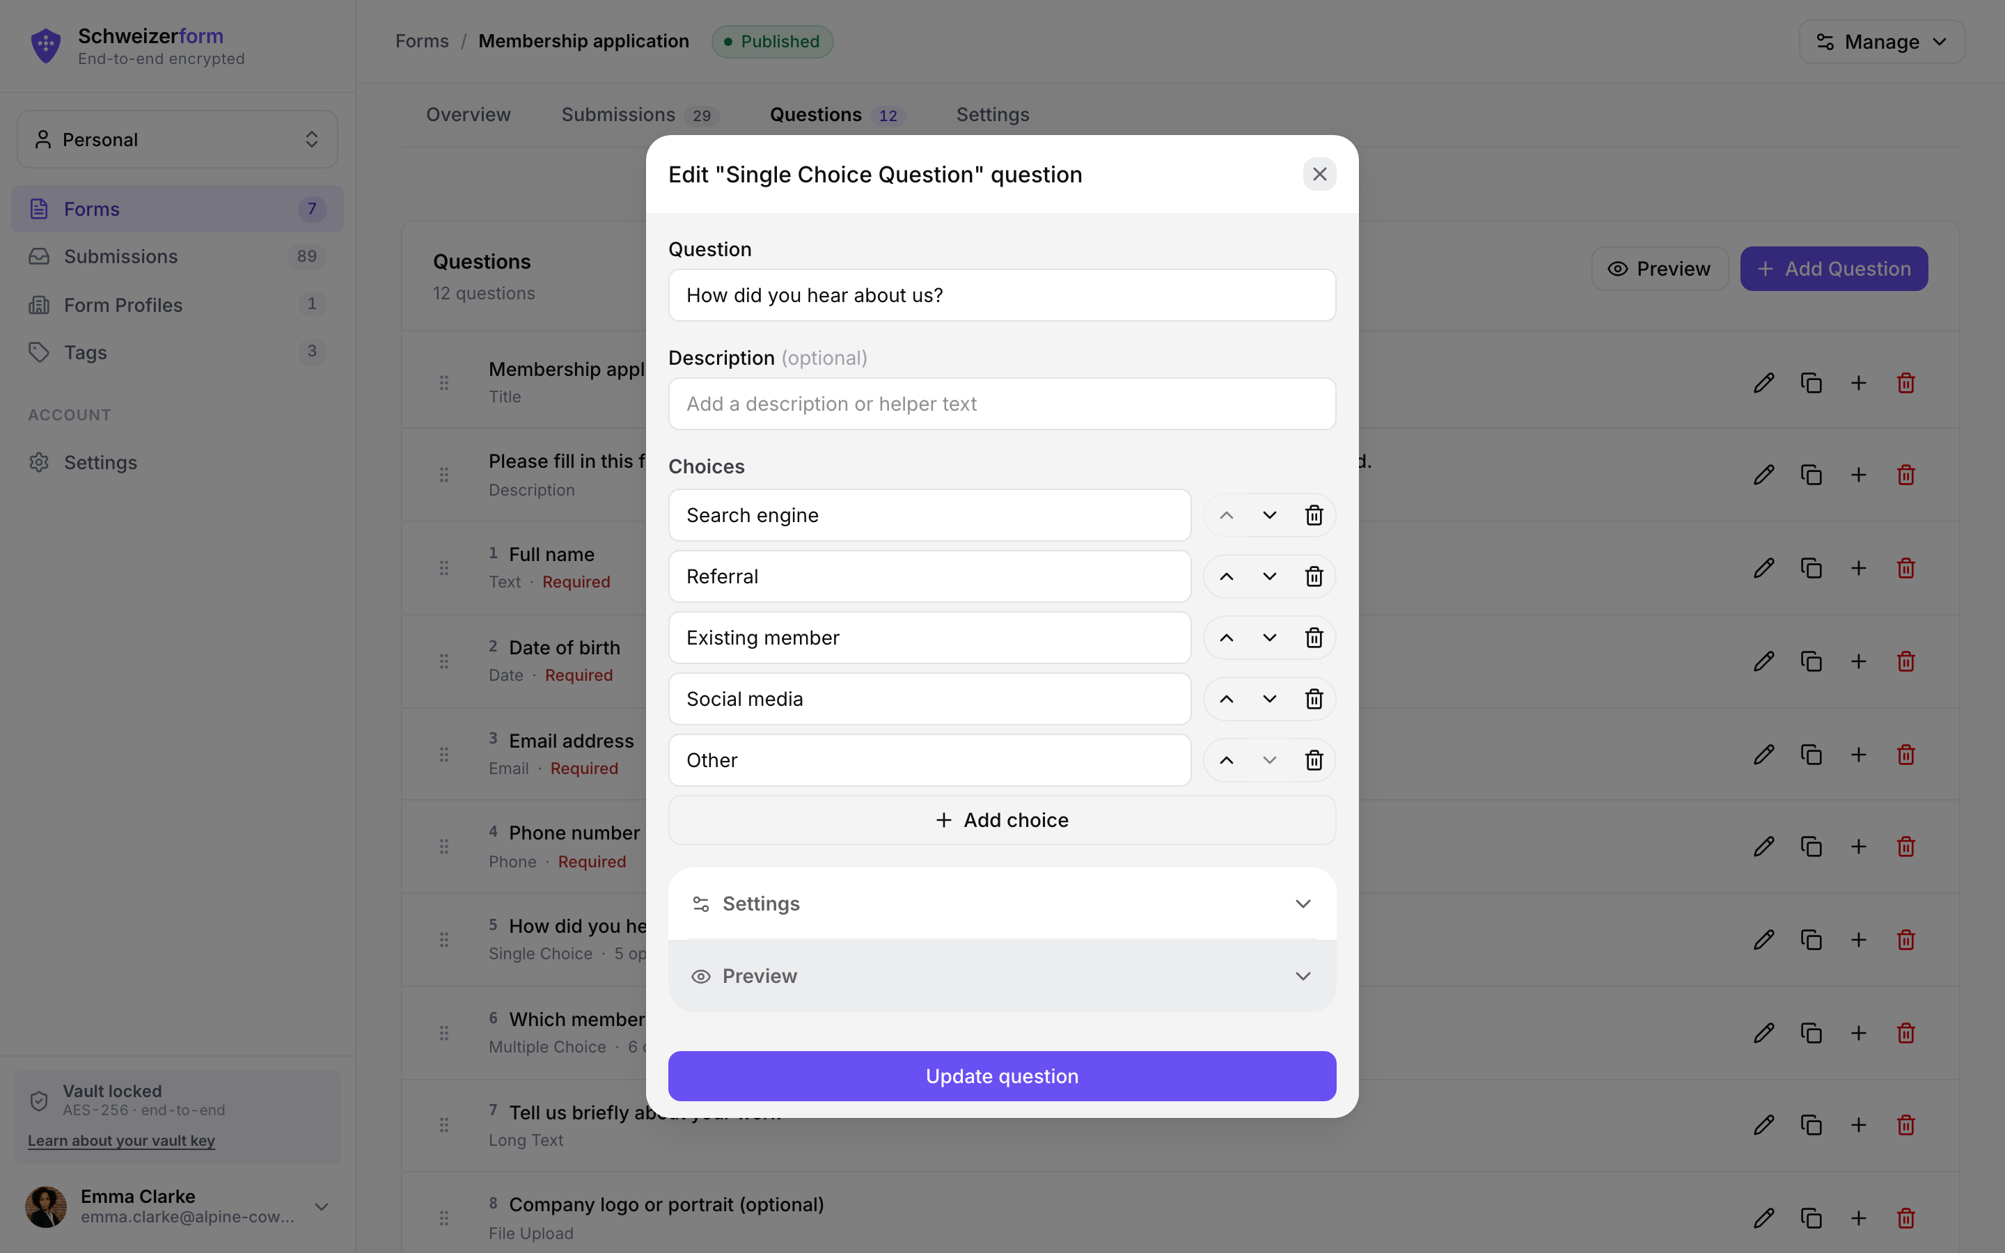Open Form Profiles in the sidebar
The image size is (2005, 1253).
click(x=178, y=305)
